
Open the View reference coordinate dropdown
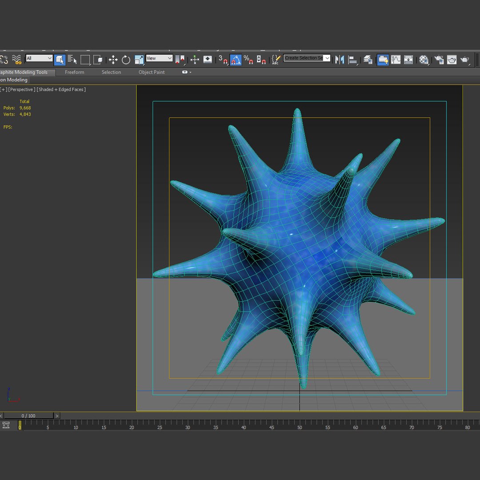tap(159, 58)
